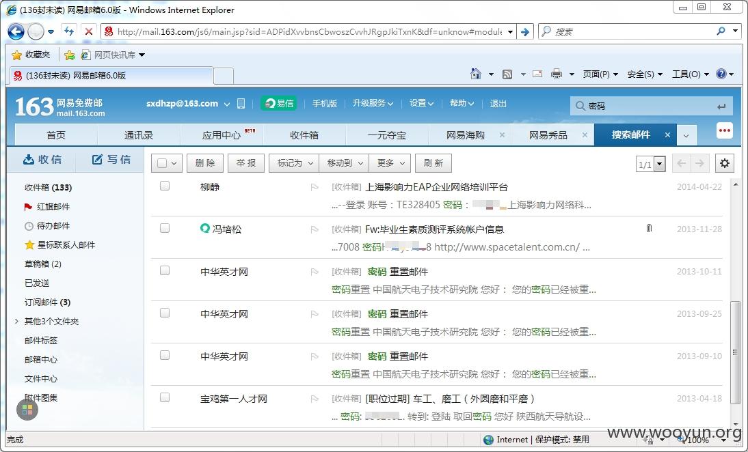The image size is (748, 452).
Task: Check the 宝鸡第一人才网 email checkbox
Action: pos(165,397)
